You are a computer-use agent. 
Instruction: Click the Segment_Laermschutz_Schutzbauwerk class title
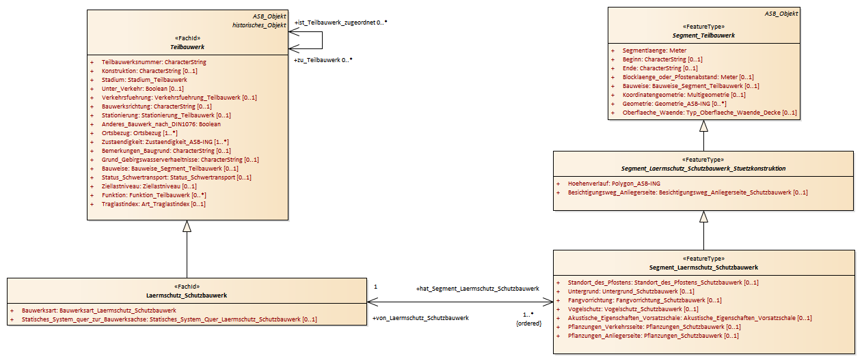click(x=703, y=267)
